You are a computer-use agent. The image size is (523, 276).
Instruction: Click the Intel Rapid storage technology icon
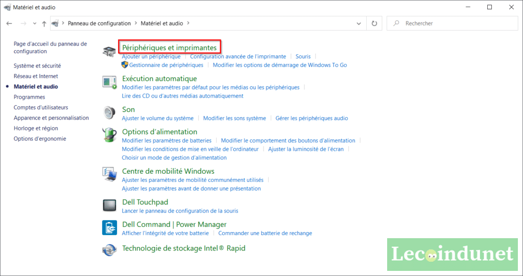(109, 250)
